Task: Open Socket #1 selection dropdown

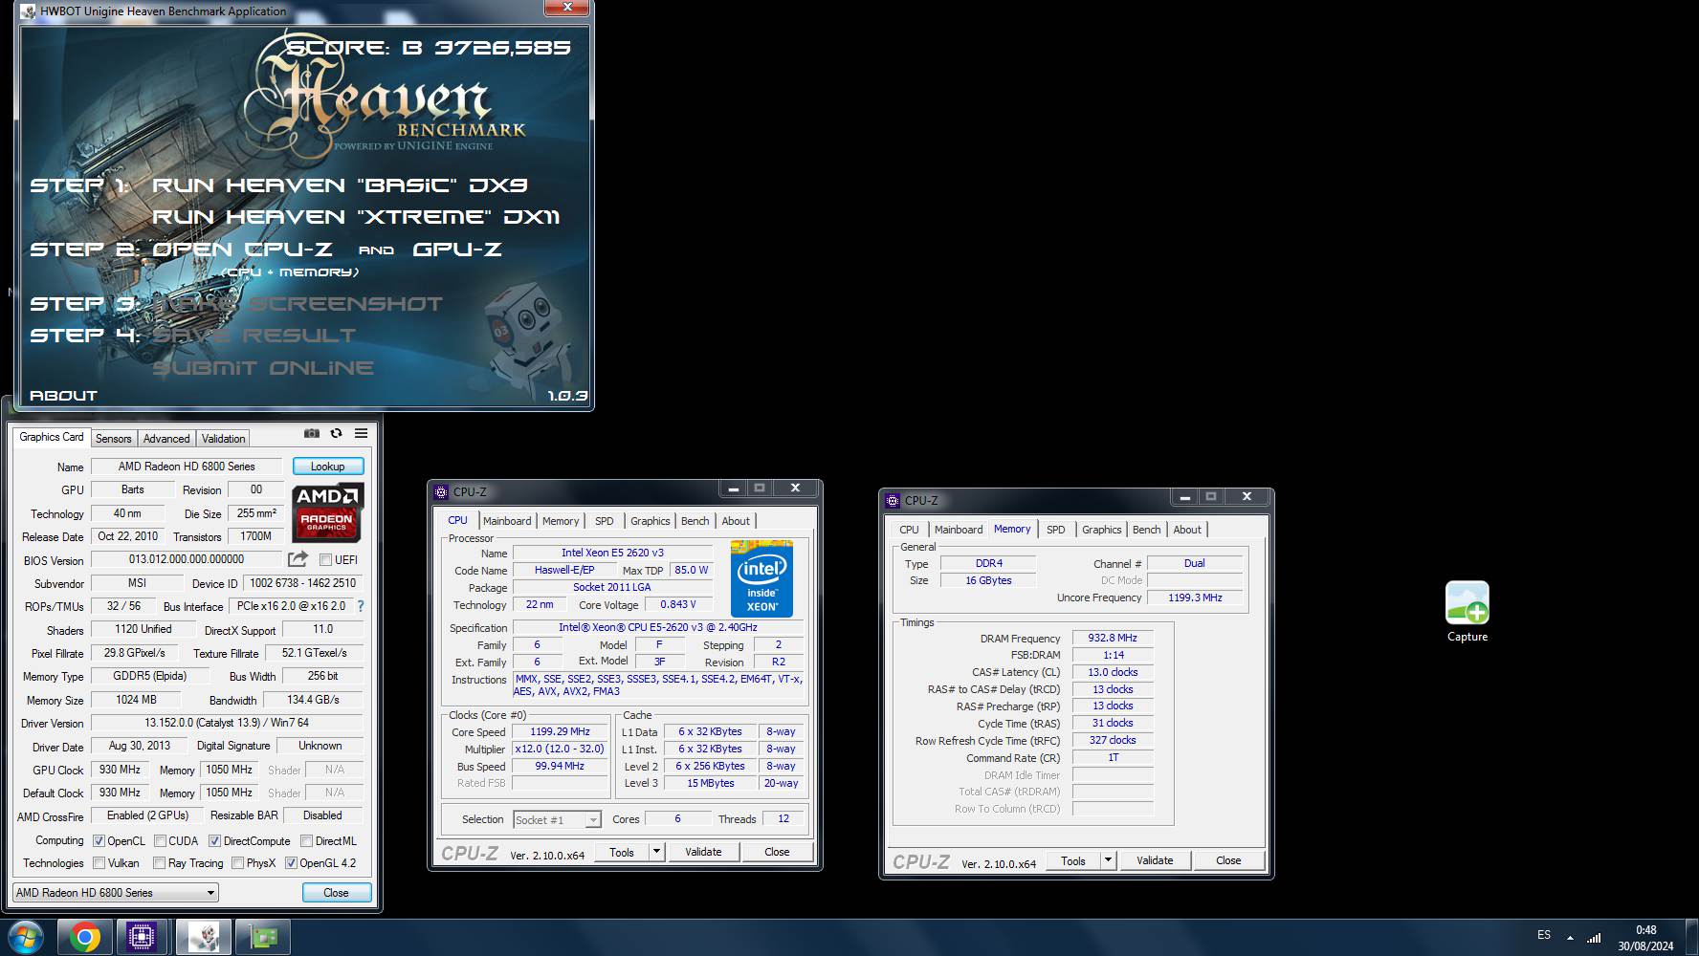Action: (557, 819)
